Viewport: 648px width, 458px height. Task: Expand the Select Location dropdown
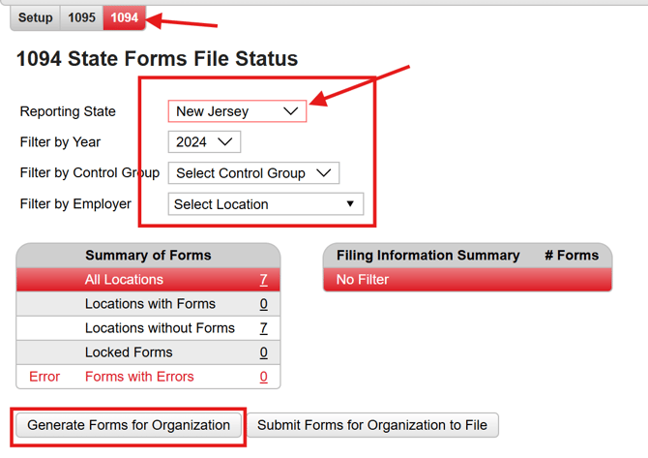tap(265, 204)
